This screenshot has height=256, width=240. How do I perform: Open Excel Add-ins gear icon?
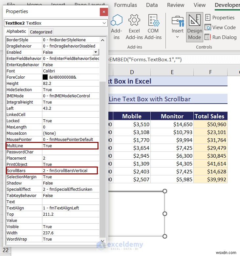point(134,27)
